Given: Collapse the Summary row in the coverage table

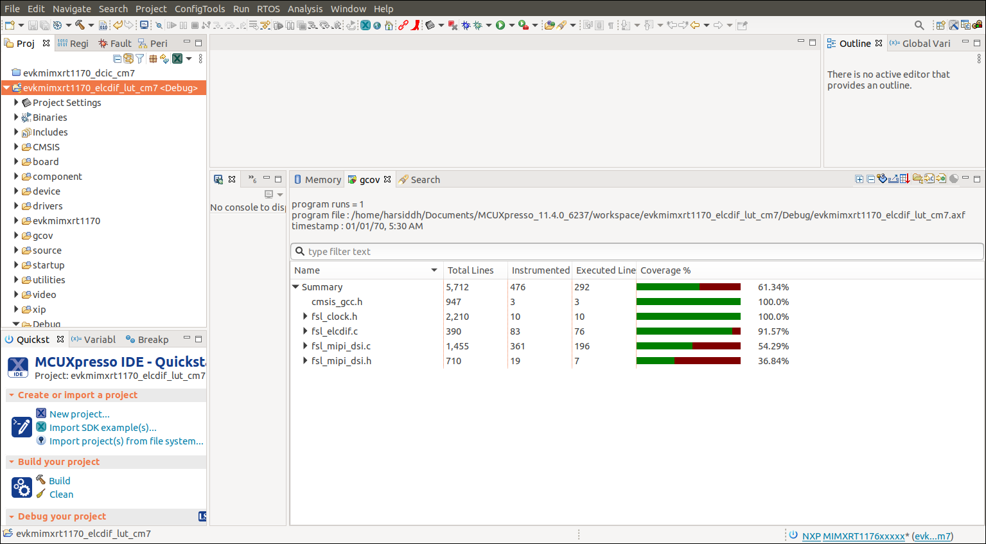Looking at the screenshot, I should (296, 287).
